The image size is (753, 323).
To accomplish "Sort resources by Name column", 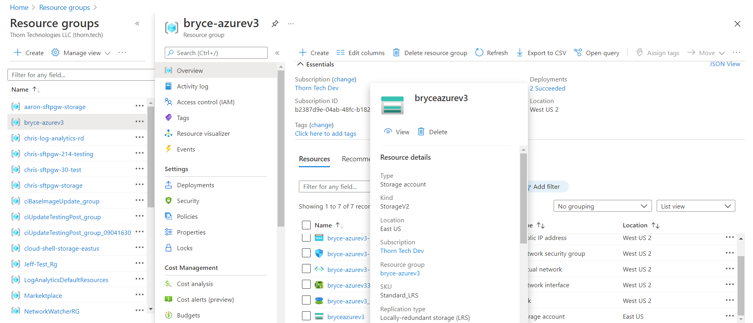I will [x=329, y=225].
